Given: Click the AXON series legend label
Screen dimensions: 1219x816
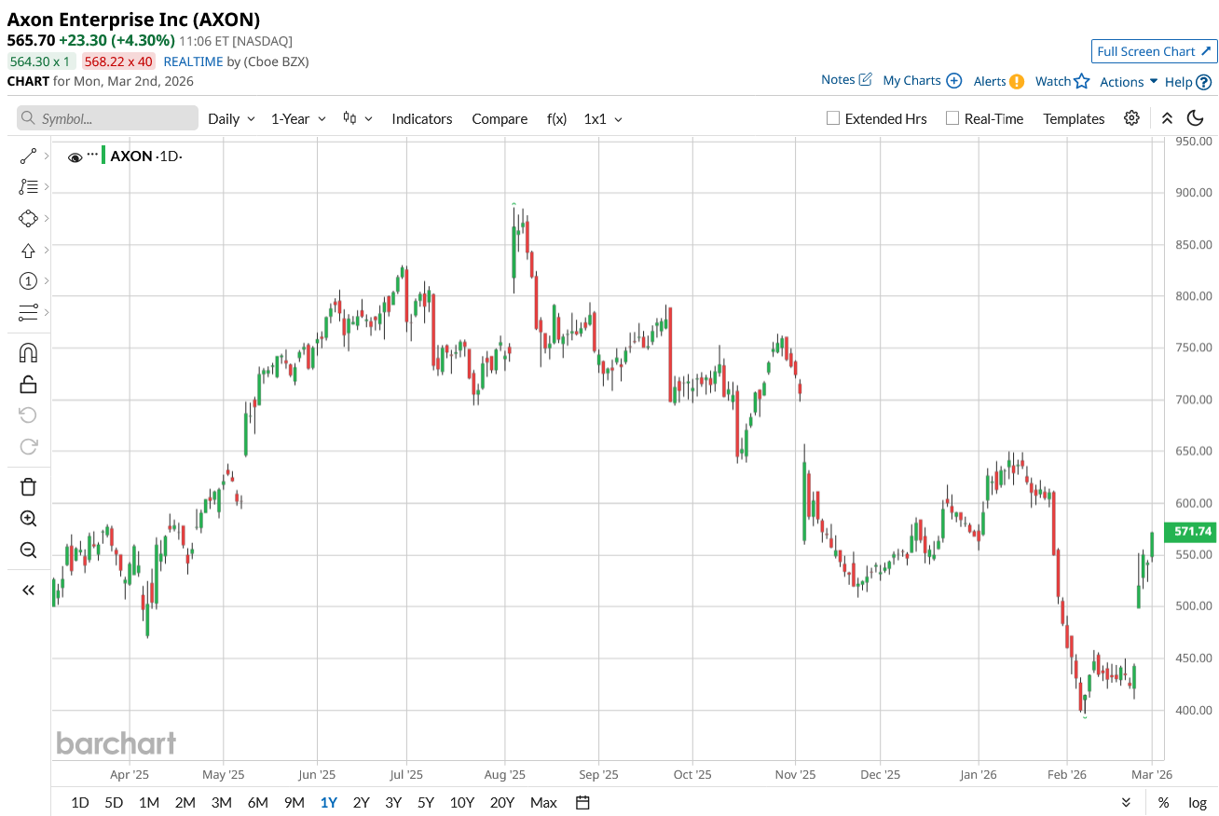Looking at the screenshot, I should [x=131, y=156].
